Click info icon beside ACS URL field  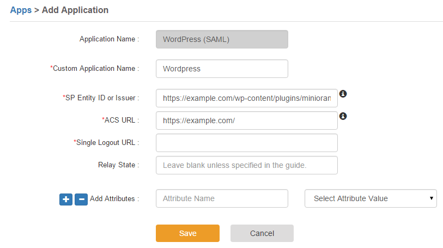pyautogui.click(x=343, y=116)
